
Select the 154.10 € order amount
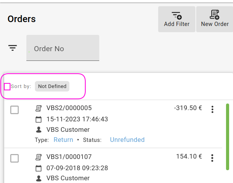tap(189, 157)
